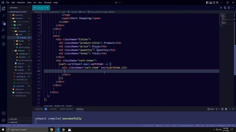Image resolution: width=236 pixels, height=132 pixels.
Task: Expand the node_modules folder
Action: pos(20,22)
